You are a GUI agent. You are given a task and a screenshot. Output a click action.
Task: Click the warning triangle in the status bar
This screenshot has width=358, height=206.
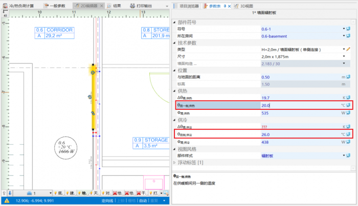[7, 201]
